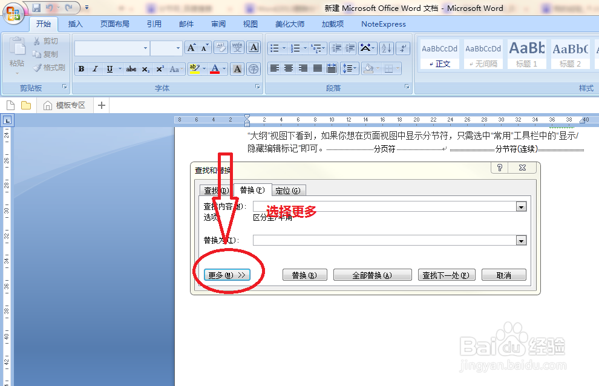599x386 pixels.
Task: Switch to the 定位 tab in dialog
Action: point(288,191)
